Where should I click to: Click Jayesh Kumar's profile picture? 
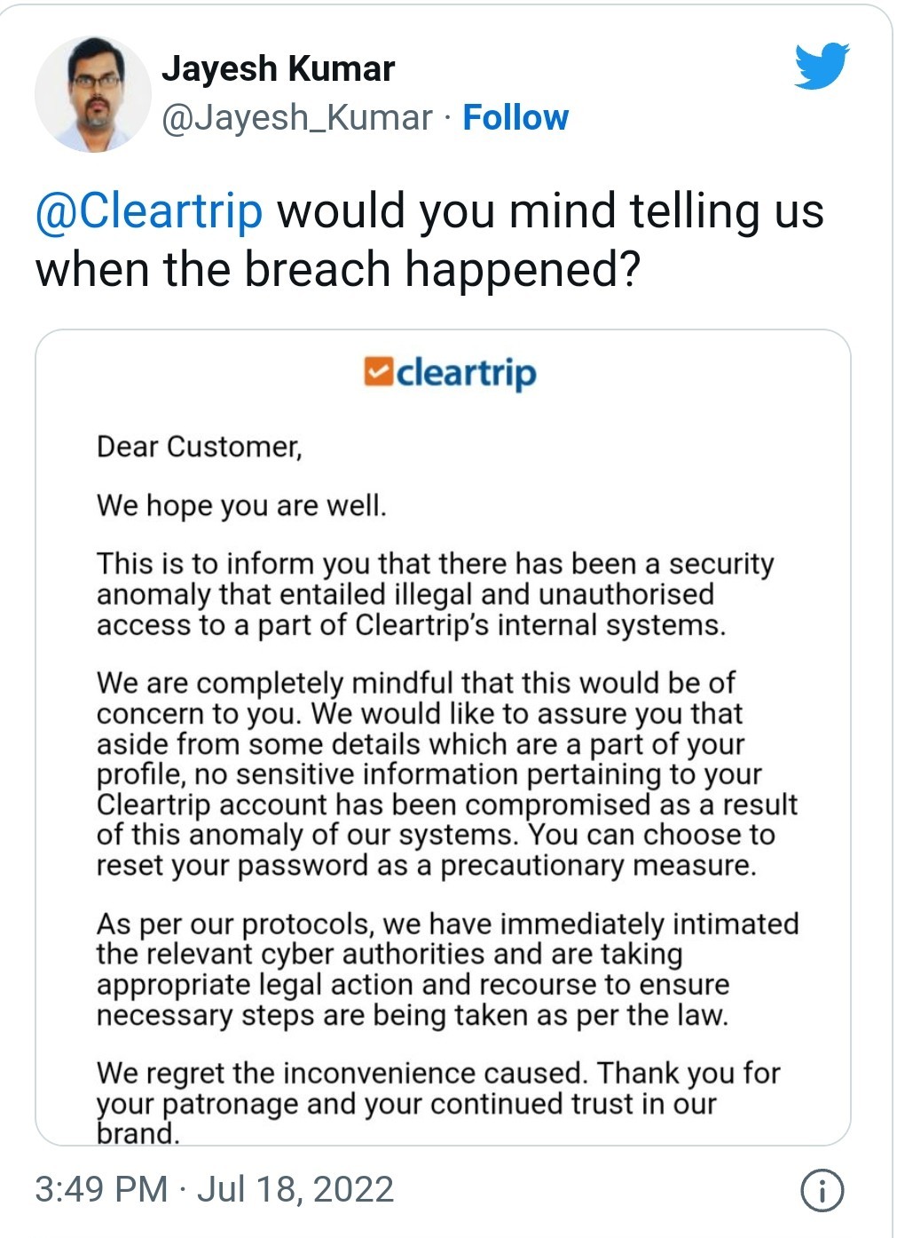(x=93, y=93)
